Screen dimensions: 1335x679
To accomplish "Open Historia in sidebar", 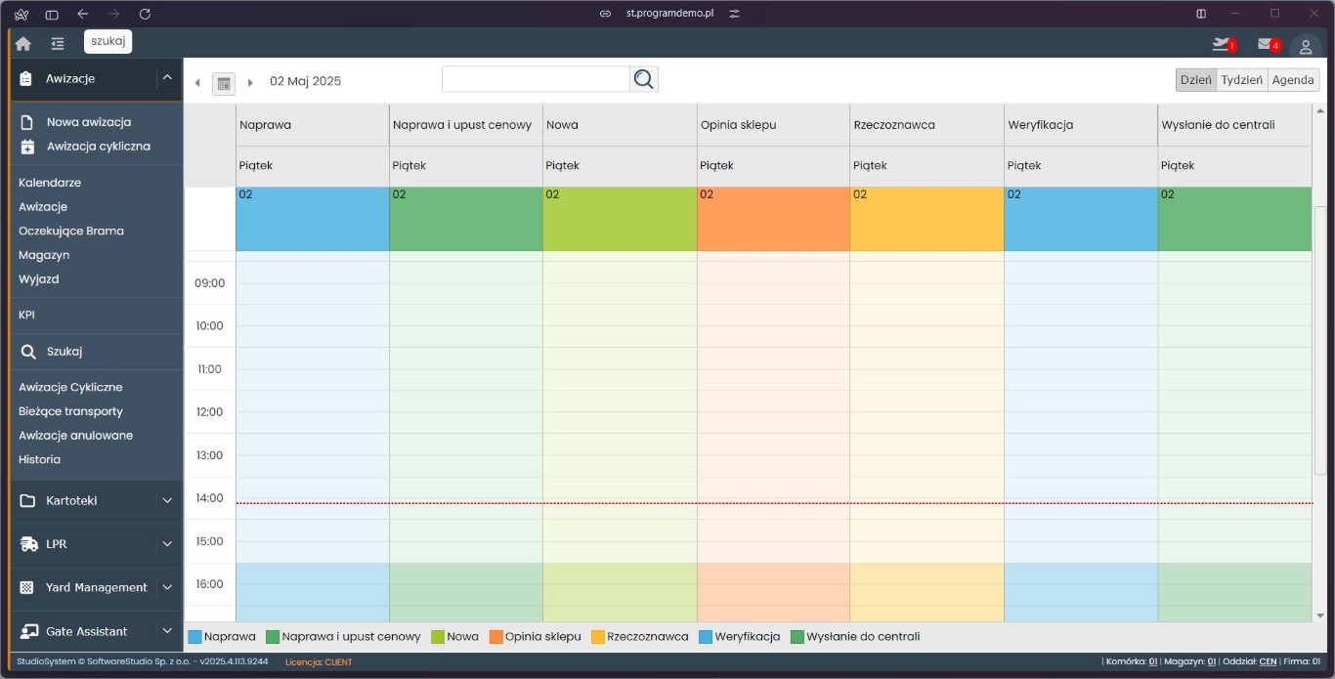I will point(39,459).
